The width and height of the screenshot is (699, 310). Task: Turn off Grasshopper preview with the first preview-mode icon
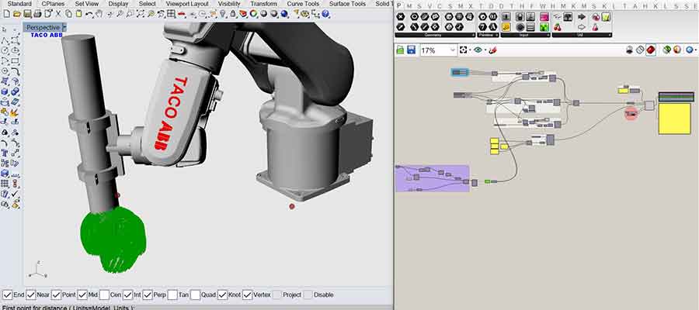tap(629, 50)
